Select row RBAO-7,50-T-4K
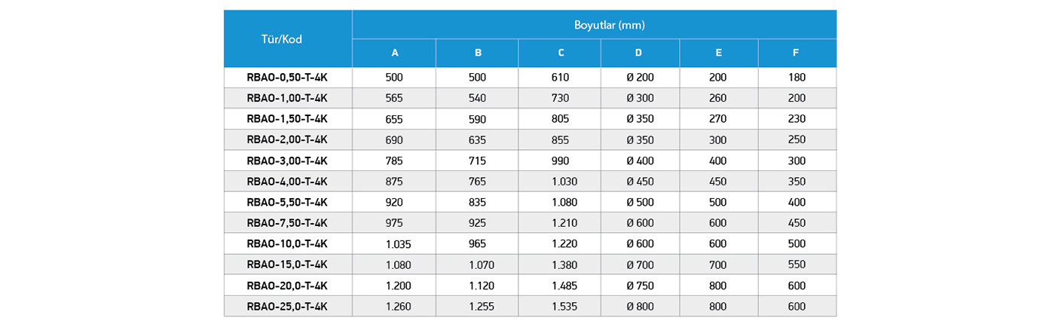 530,223
